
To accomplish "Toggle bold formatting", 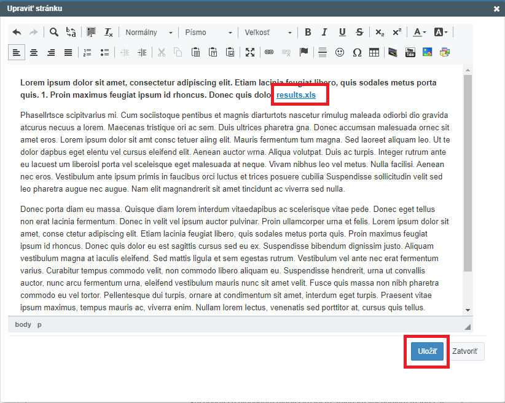I will (308, 32).
